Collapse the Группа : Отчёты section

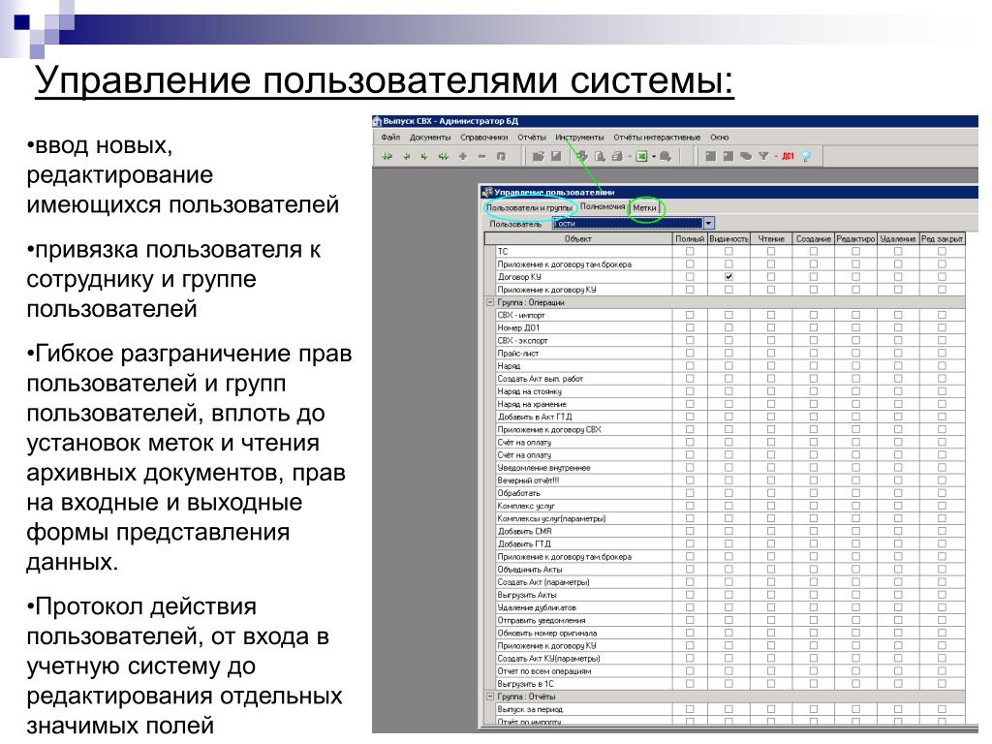click(x=489, y=697)
